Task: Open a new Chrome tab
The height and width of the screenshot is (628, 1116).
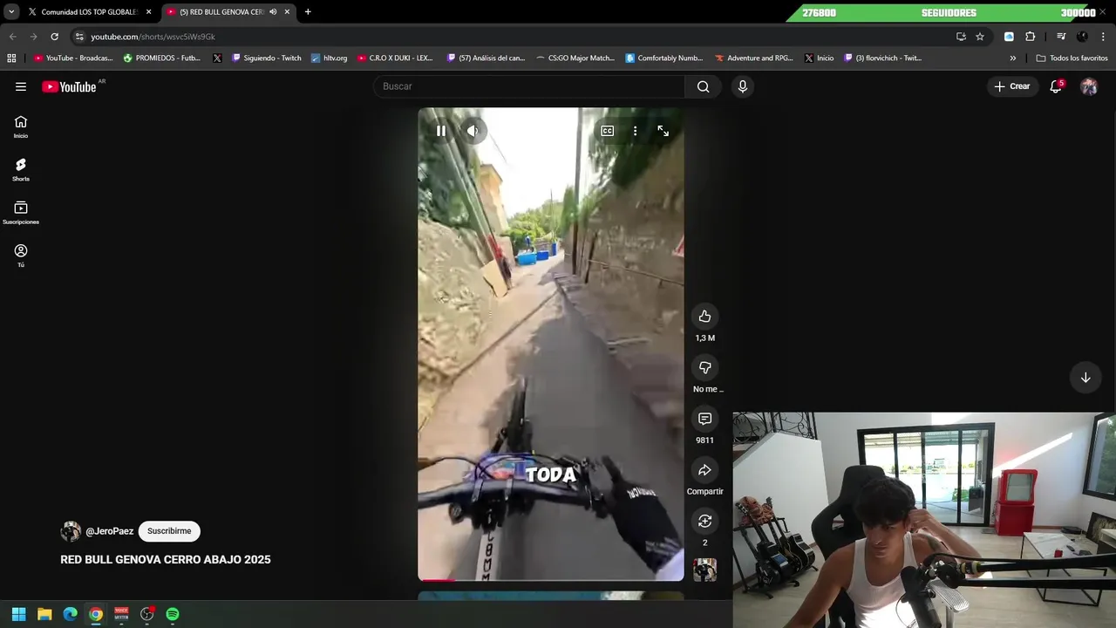Action: point(308,12)
